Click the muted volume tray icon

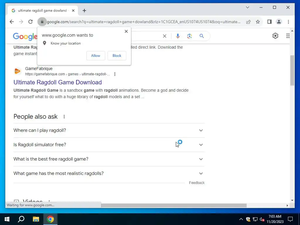[262, 219]
